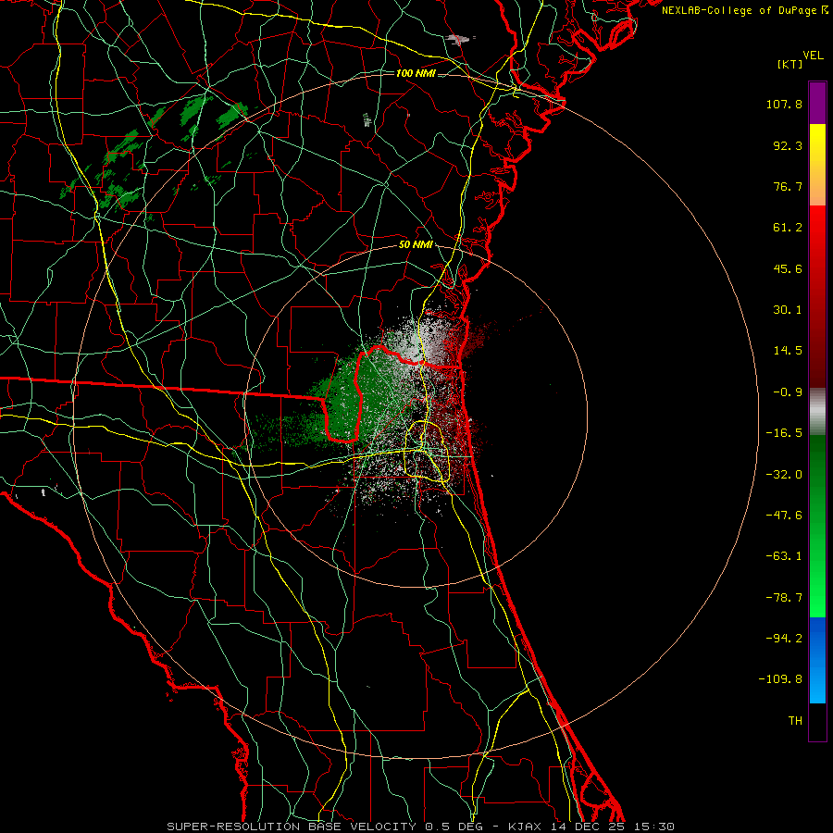Click the -78.7 velocity scale value
Screen dimensions: 833x833
point(784,598)
